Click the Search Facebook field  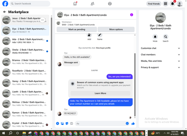click(30, 4)
